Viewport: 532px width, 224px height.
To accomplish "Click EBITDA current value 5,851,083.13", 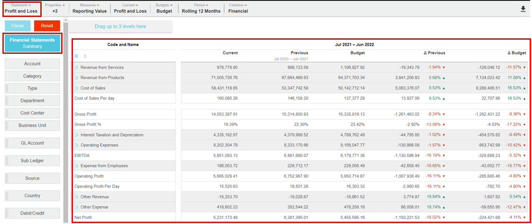I will pos(225,155).
